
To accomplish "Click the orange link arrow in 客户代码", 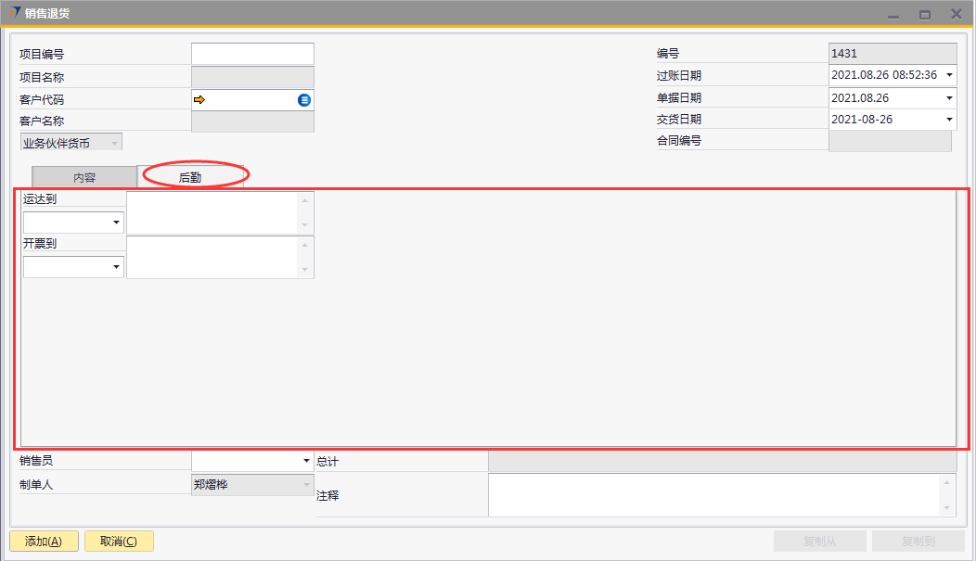I will tap(199, 100).
